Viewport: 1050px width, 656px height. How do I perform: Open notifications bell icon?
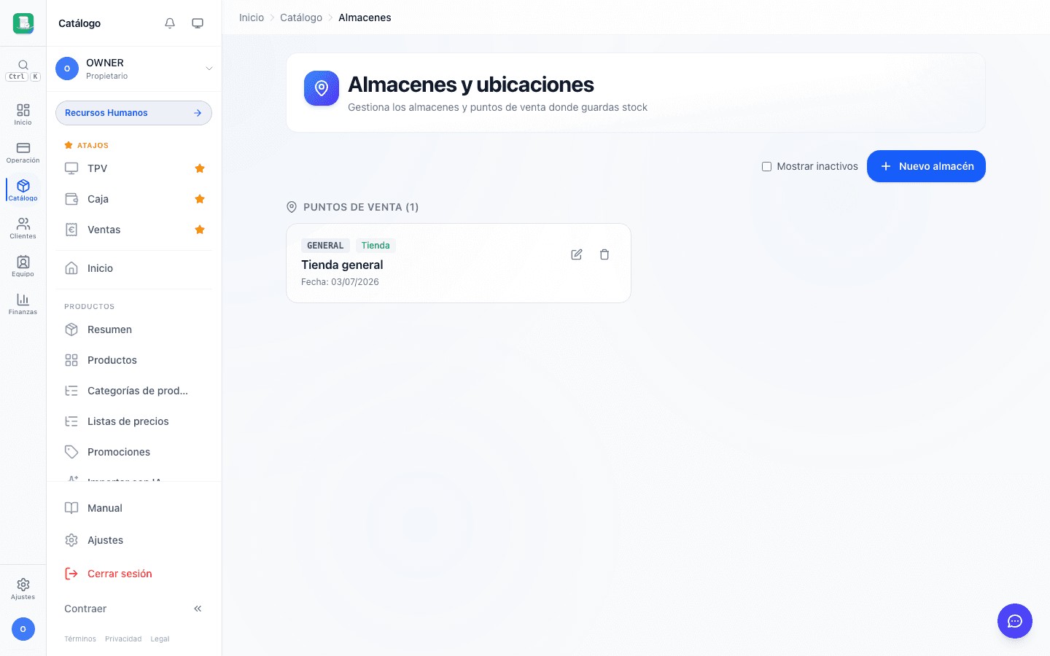pyautogui.click(x=170, y=23)
